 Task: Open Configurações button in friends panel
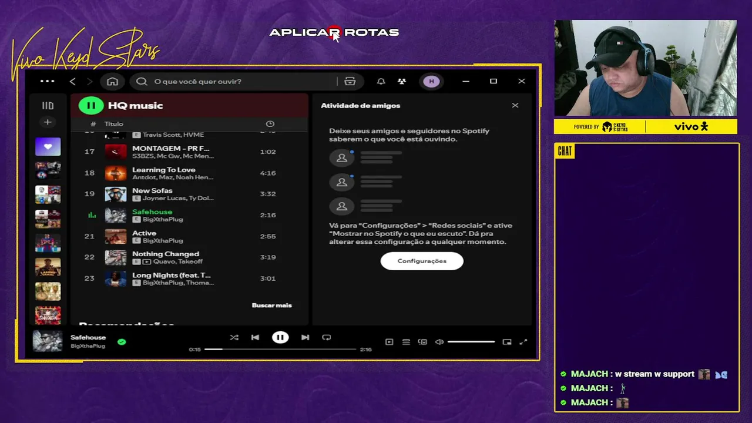(422, 261)
